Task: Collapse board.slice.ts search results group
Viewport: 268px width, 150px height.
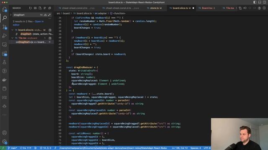Action: click(12, 30)
